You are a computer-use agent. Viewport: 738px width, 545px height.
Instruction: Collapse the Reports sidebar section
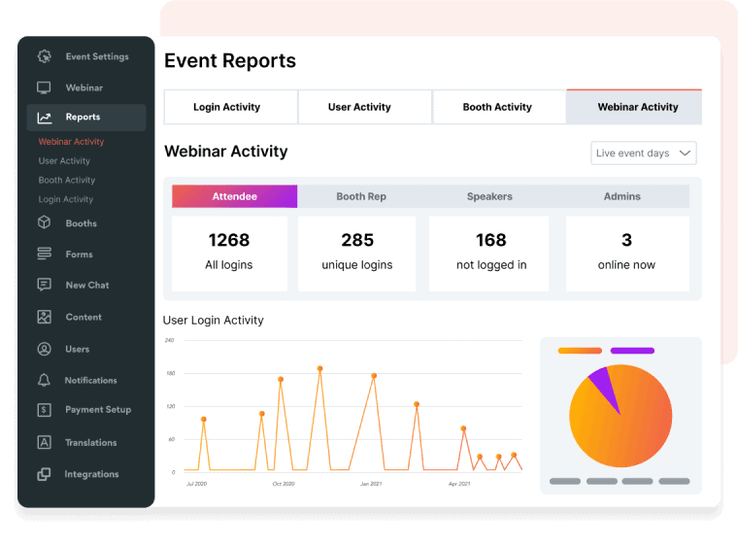coord(84,118)
